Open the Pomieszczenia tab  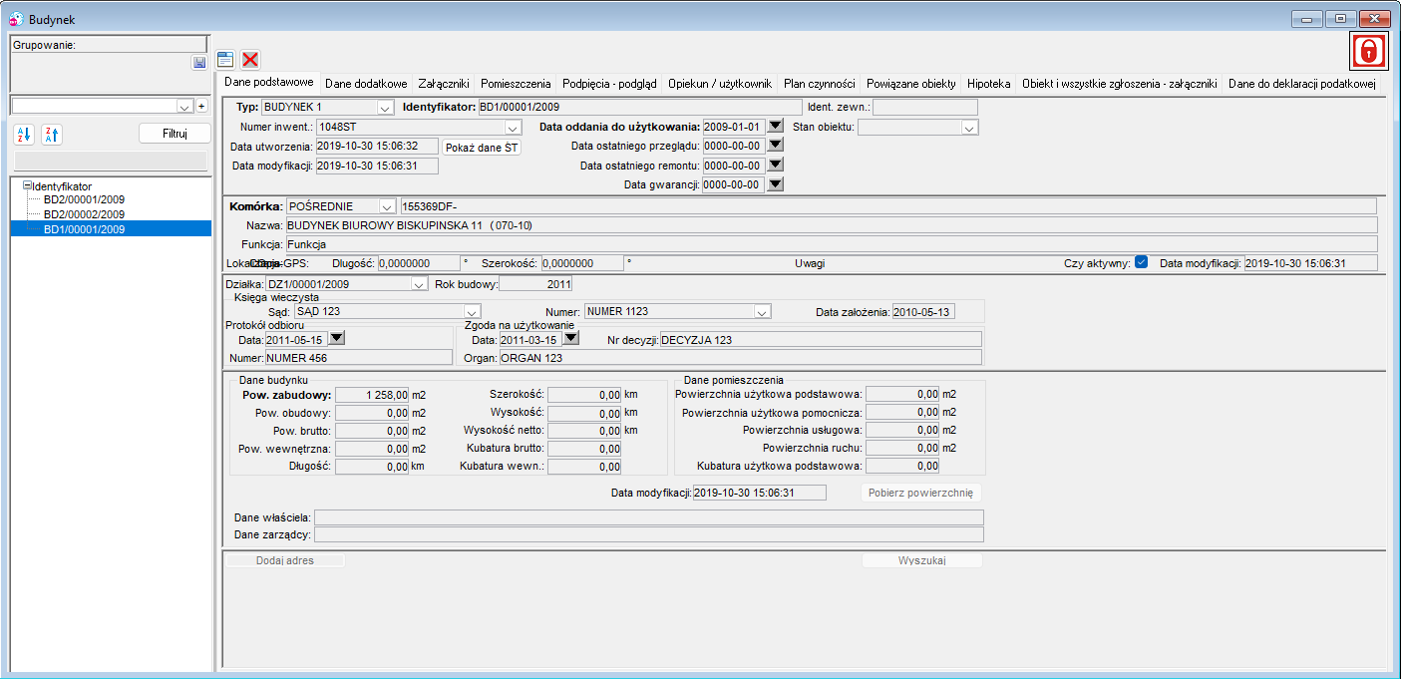click(516, 84)
